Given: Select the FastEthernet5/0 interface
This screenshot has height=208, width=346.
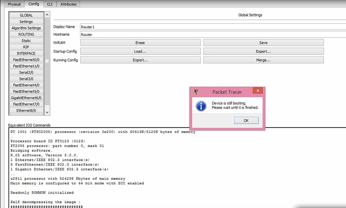Looking at the screenshot, I should tap(26, 92).
